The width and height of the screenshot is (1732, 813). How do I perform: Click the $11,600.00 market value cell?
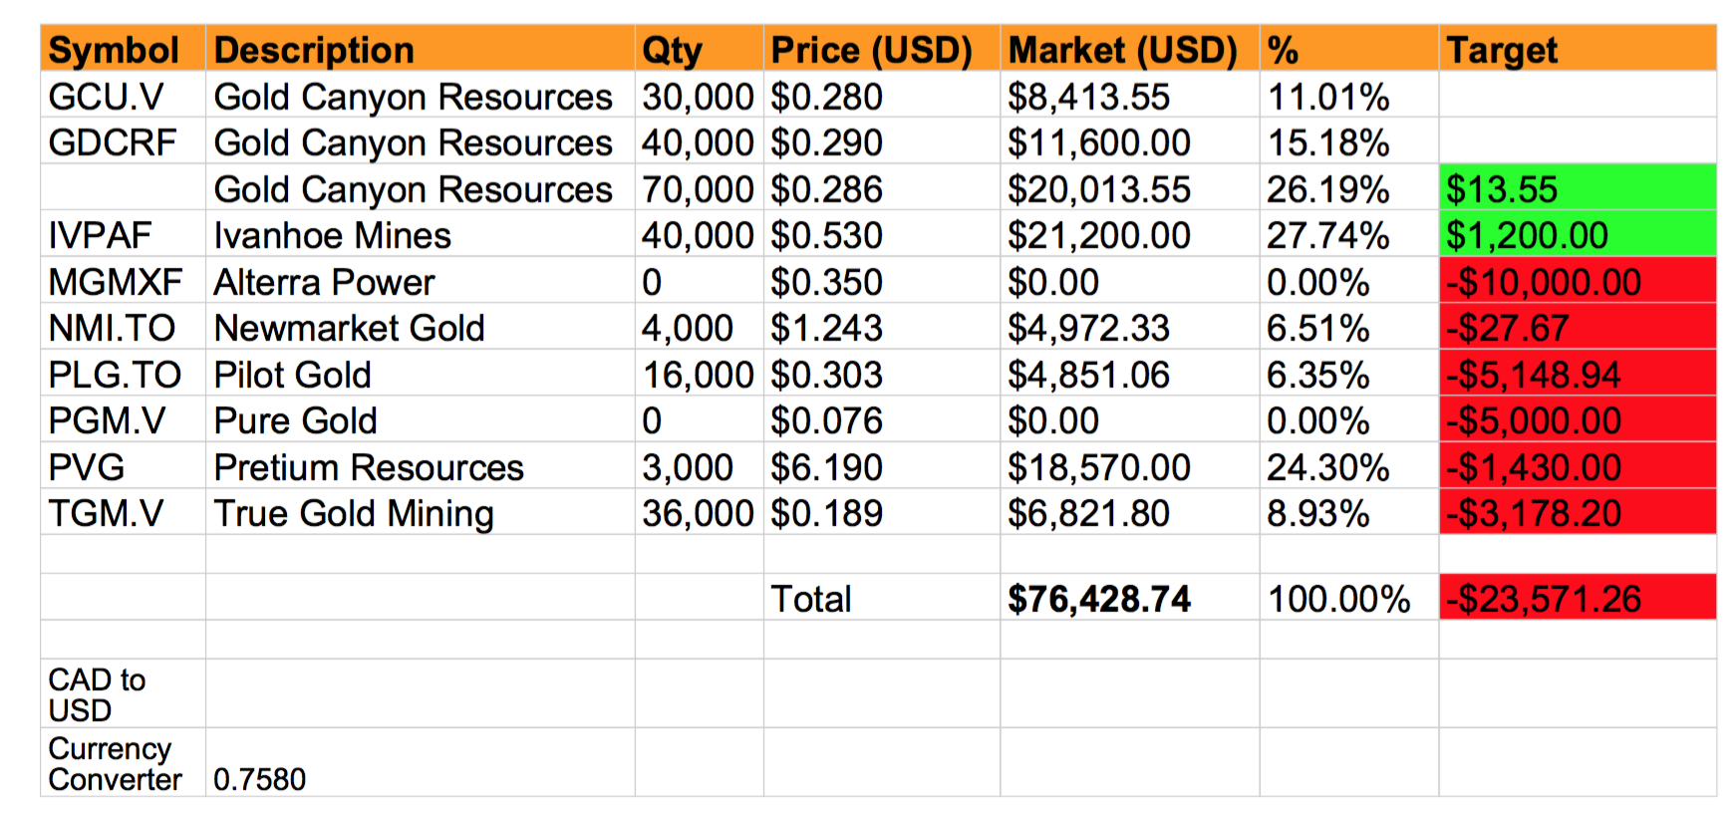1129,140
